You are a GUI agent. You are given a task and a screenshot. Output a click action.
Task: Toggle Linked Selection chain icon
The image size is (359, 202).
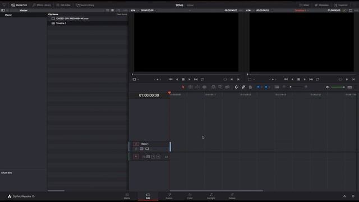243,87
